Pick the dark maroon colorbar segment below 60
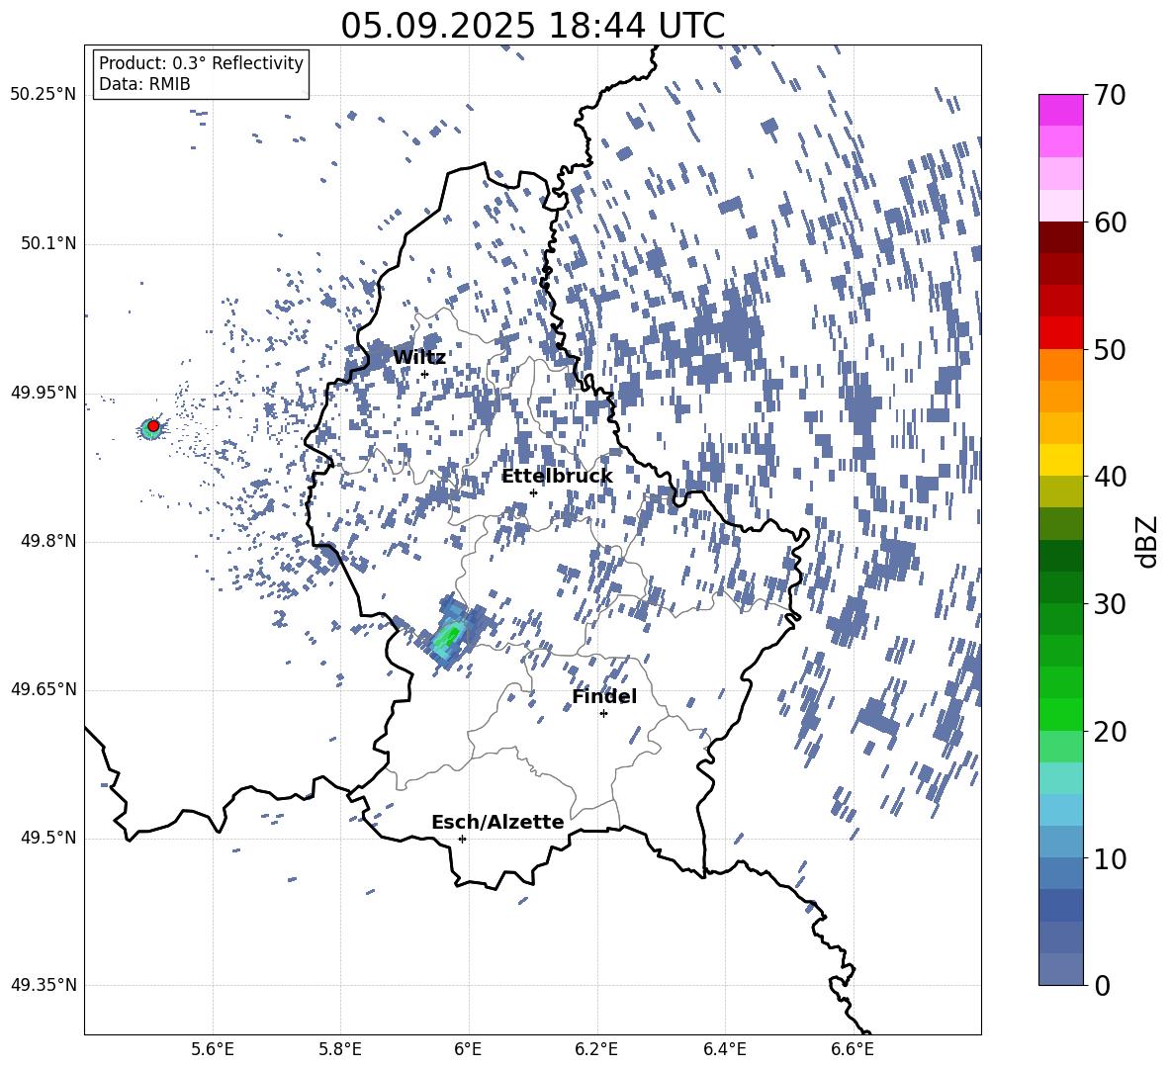The width and height of the screenshot is (1171, 1069). (x=1060, y=236)
